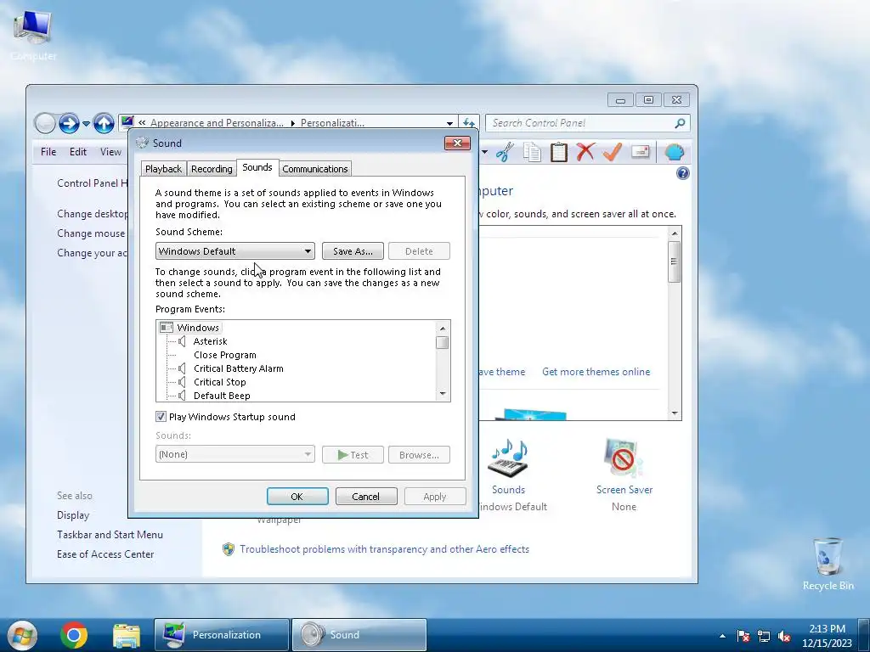The image size is (870, 652).
Task: Click Cancel in the Sound dialog
Action: (365, 496)
